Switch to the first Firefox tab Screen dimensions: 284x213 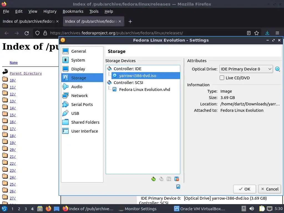pos(29,21)
